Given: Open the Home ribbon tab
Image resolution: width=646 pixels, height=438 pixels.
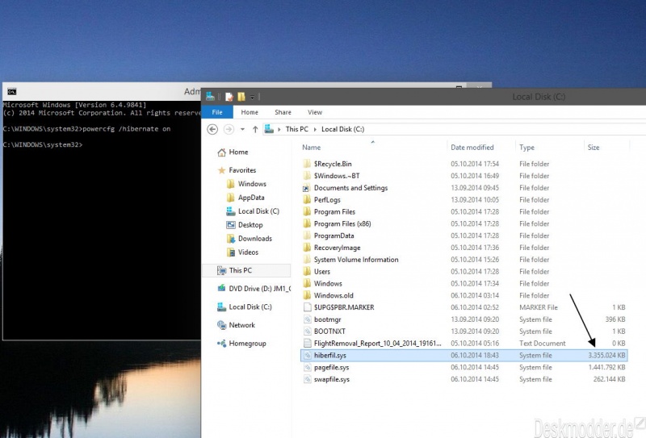Looking at the screenshot, I should pos(250,112).
